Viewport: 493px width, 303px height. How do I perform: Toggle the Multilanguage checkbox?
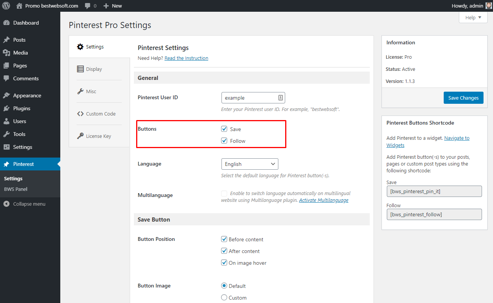tap(224, 193)
